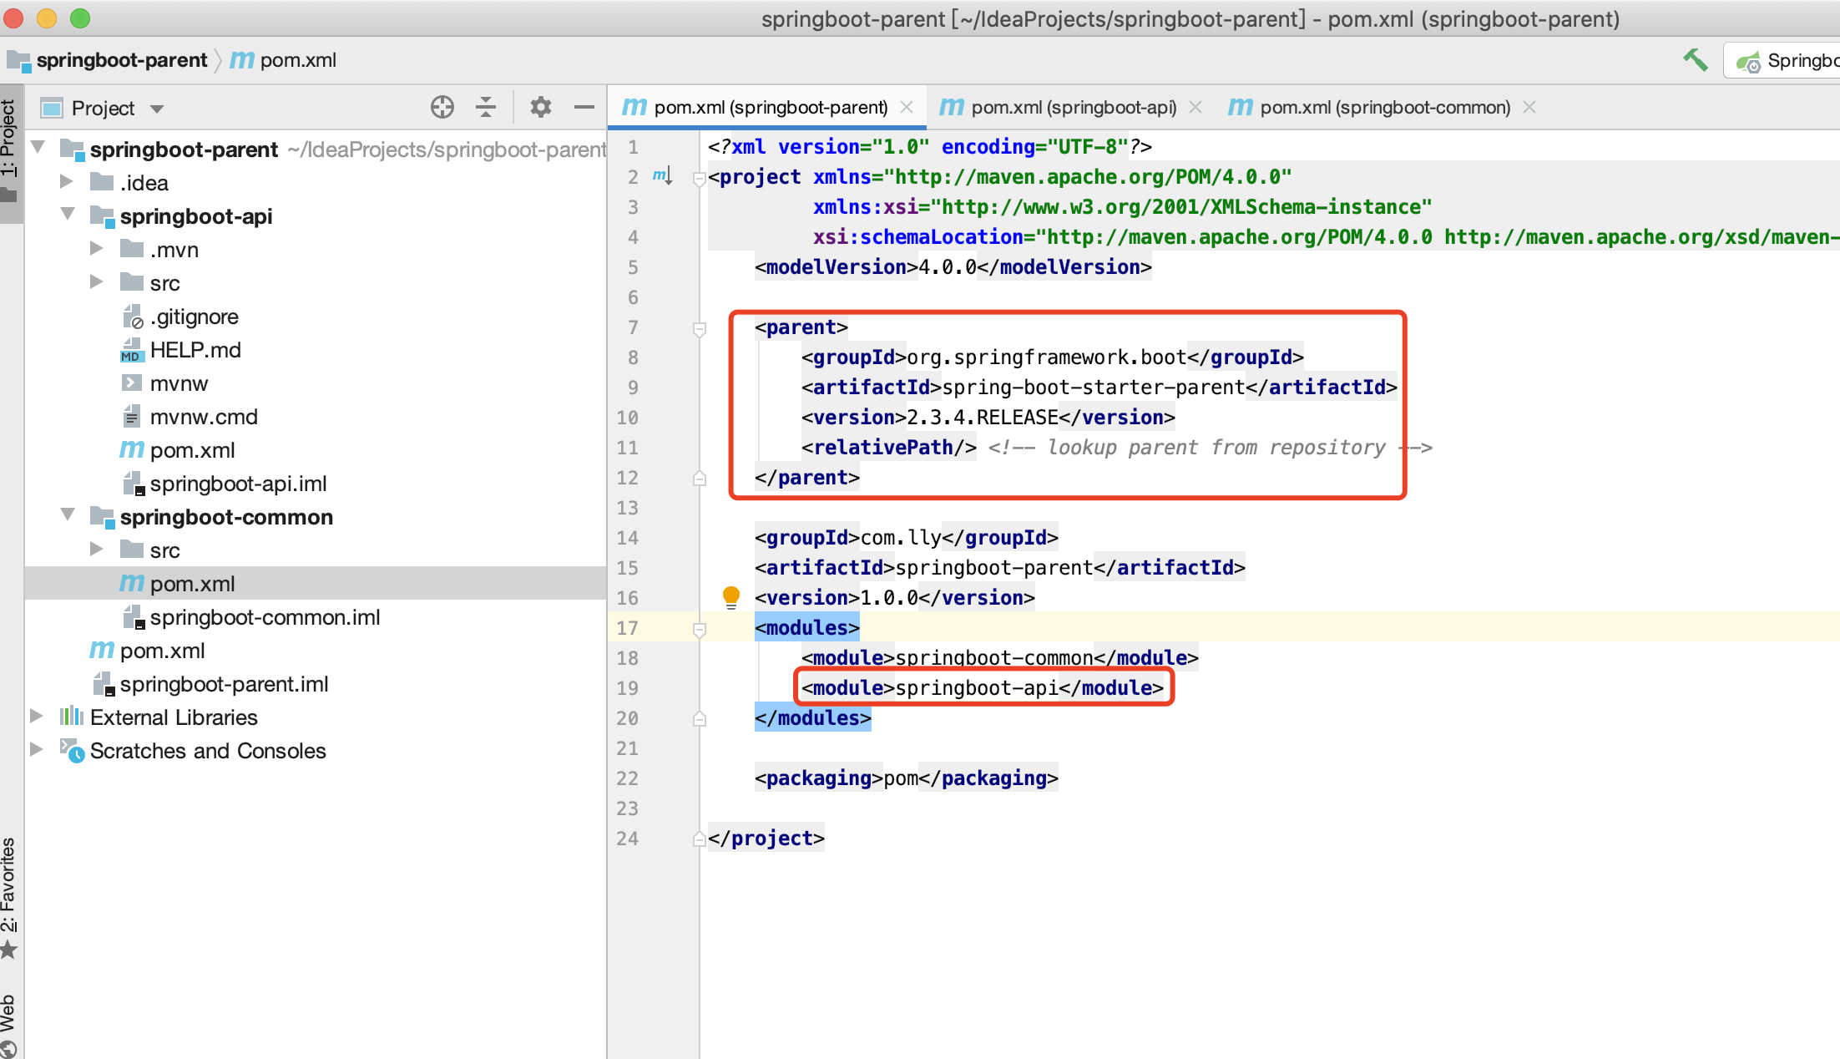Expand the External Libraries node
Image resolution: width=1840 pixels, height=1059 pixels.
(36, 717)
